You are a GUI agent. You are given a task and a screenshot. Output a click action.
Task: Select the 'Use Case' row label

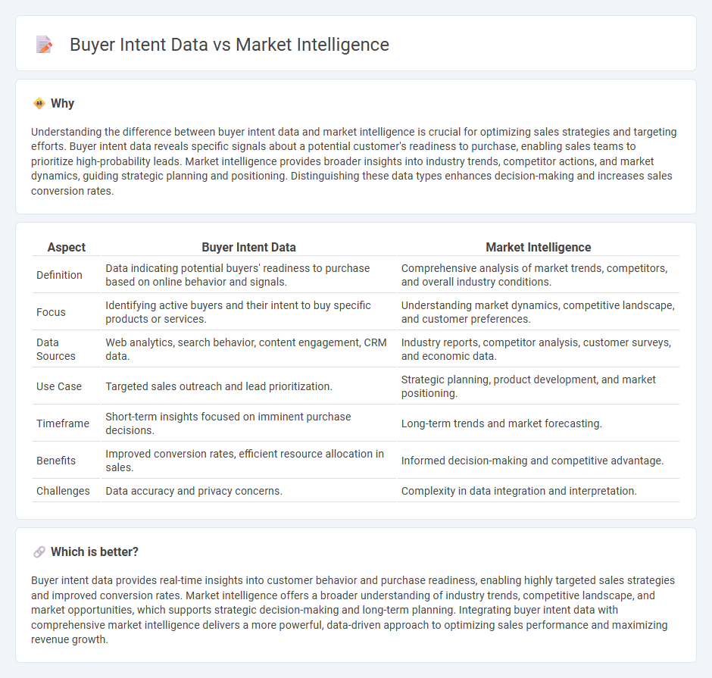59,386
